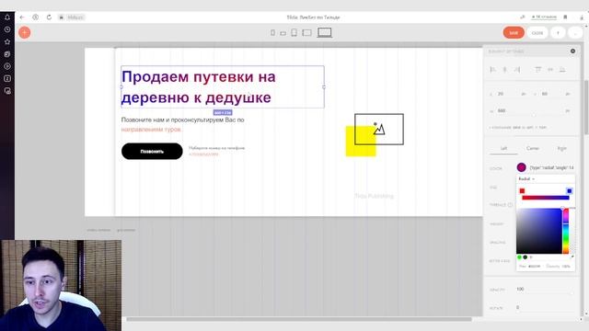Set text alignment to Left tab

pyautogui.click(x=503, y=149)
